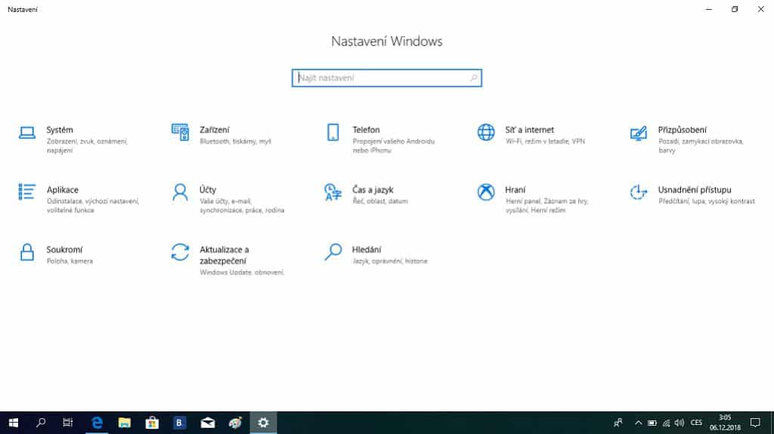Screen dimensions: 774x434
Task: Switch the CES keyboard language
Action: click(696, 423)
